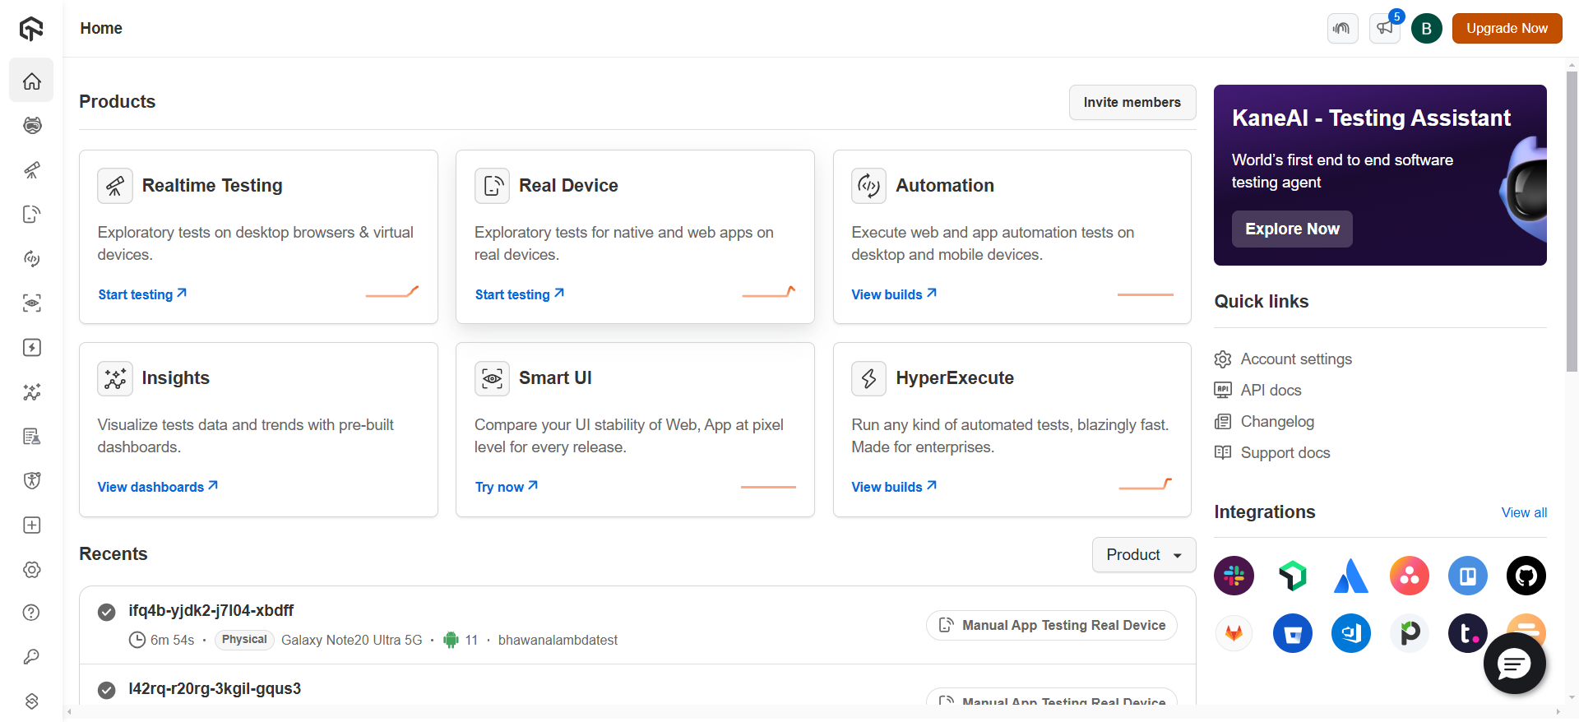Click the Invite members button
1579x722 pixels.
tap(1132, 103)
